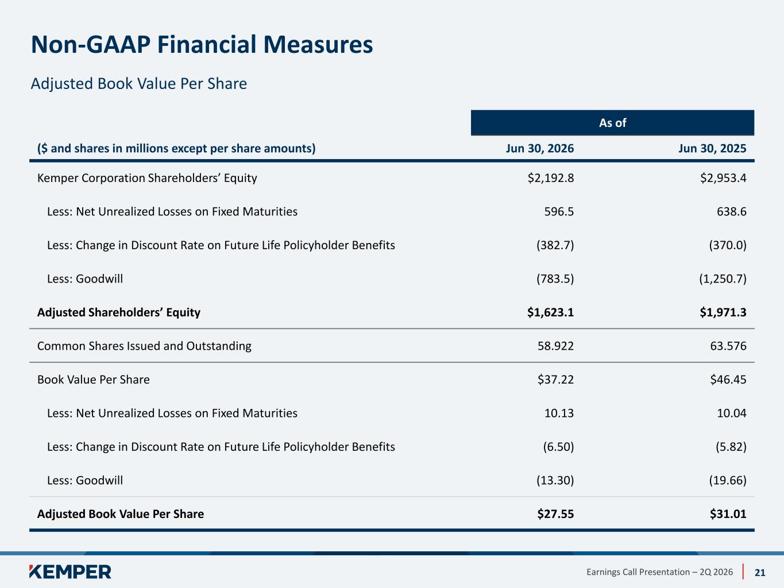
Task: Select the (6.50) value
Action: pyautogui.click(x=559, y=447)
